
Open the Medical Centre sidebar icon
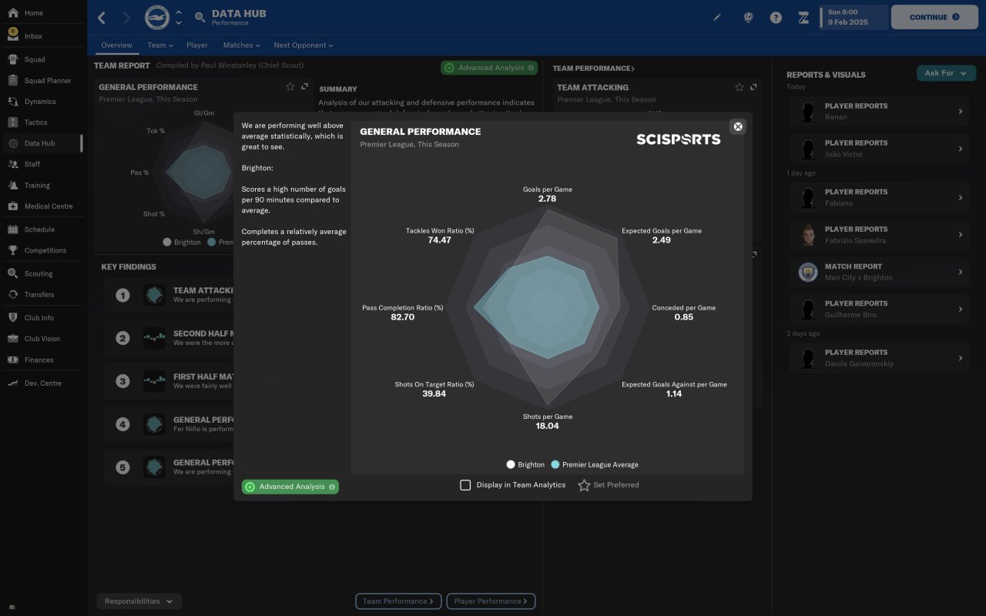point(13,206)
